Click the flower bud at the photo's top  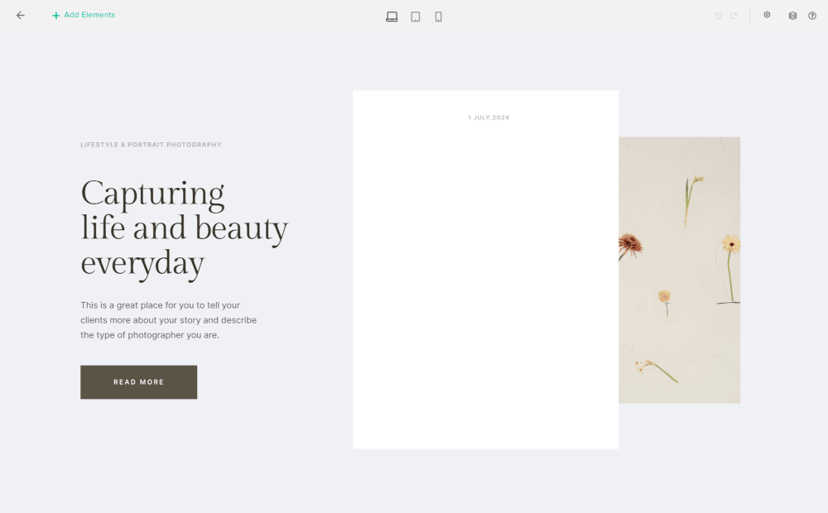pos(697,180)
